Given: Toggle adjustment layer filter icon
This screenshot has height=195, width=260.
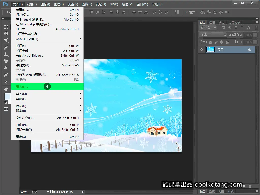Looking at the screenshot, I should pos(230,28).
